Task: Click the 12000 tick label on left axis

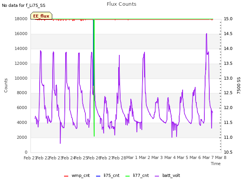Action: [21, 64]
